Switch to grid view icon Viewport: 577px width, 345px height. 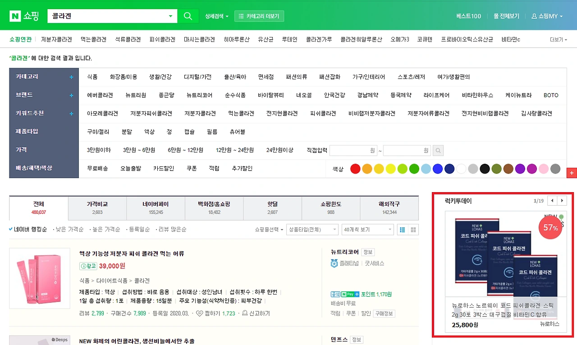click(413, 230)
